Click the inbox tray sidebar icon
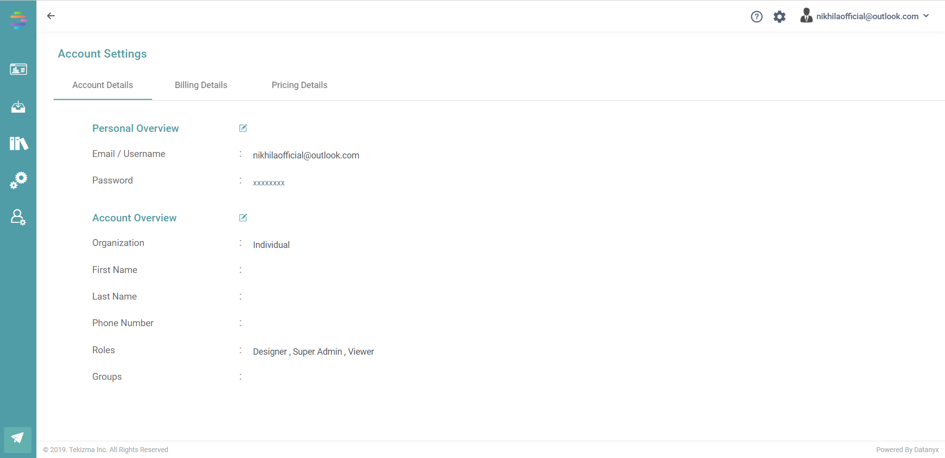This screenshot has width=945, height=458. click(x=18, y=107)
